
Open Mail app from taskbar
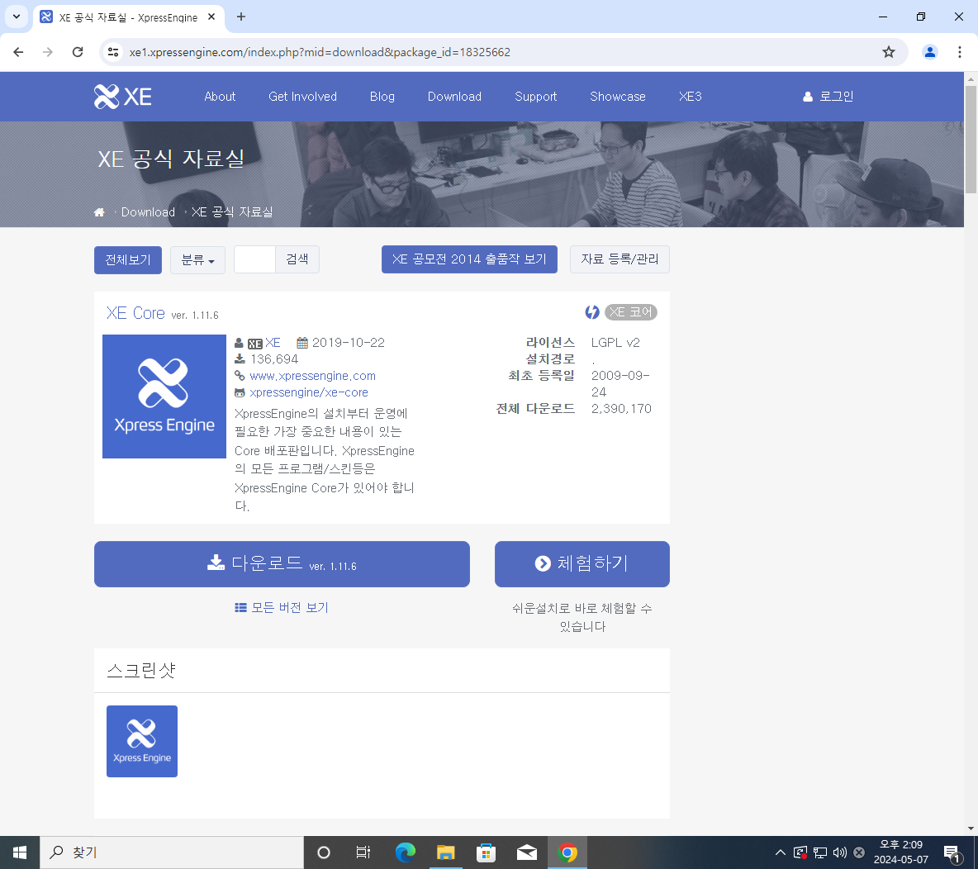[x=527, y=852]
